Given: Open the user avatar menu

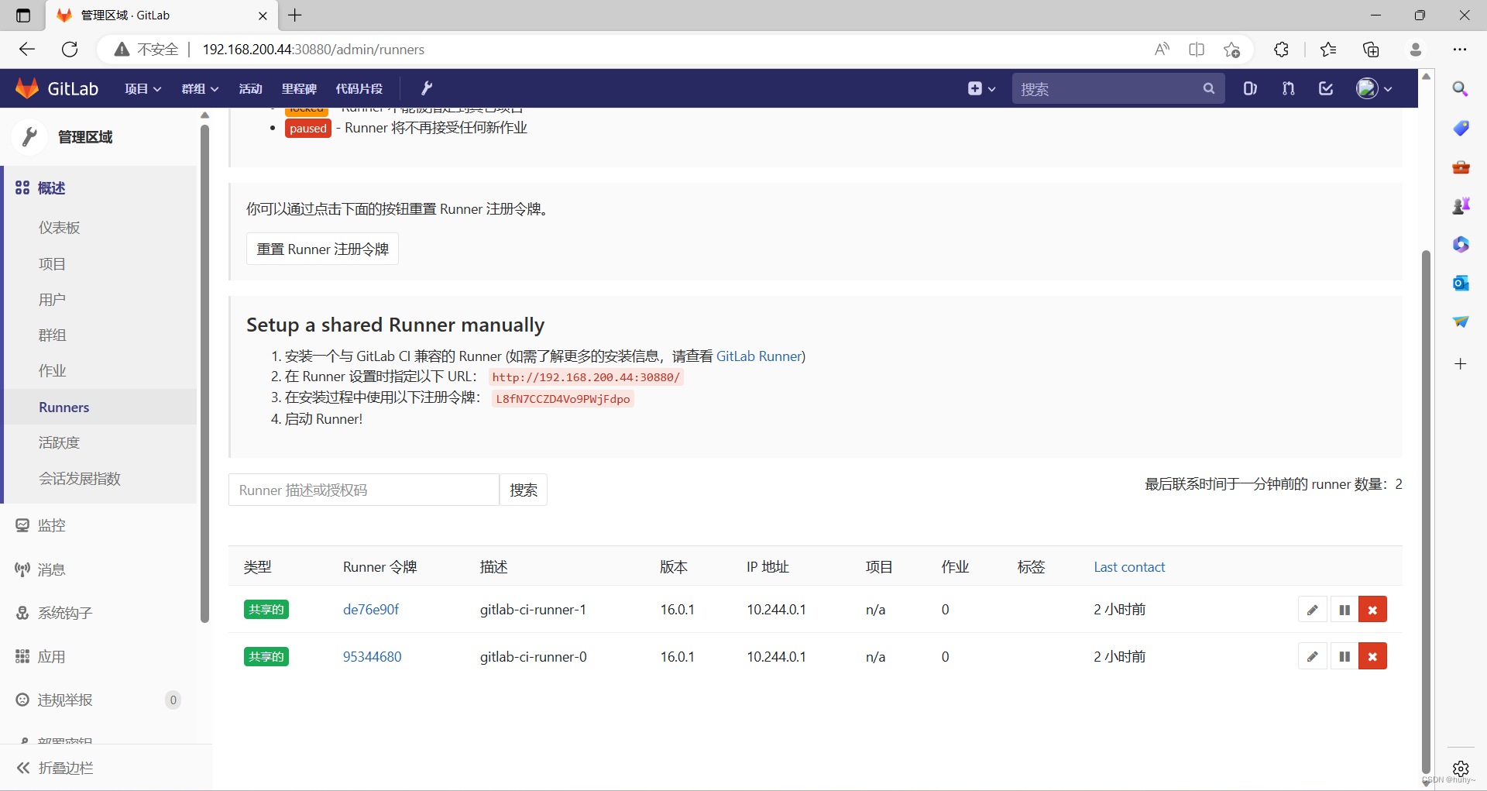Looking at the screenshot, I should tap(1374, 88).
